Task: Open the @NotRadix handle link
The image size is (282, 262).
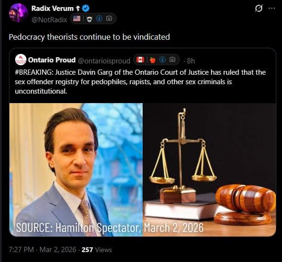Action: (x=49, y=20)
